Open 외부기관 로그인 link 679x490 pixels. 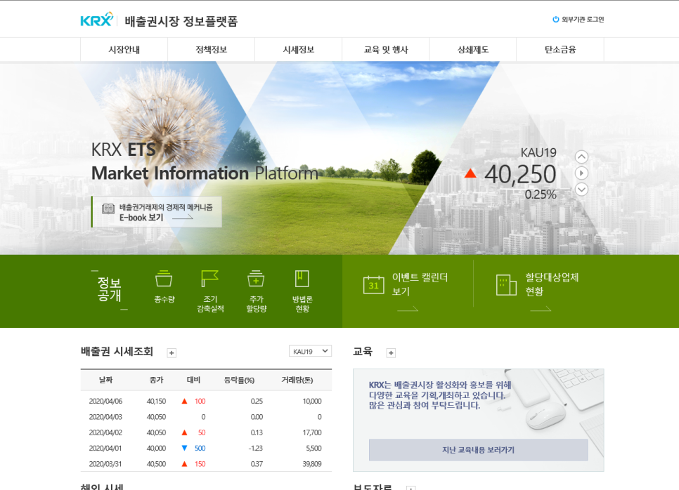pyautogui.click(x=583, y=20)
